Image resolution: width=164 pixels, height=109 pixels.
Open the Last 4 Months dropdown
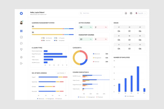coord(61,73)
